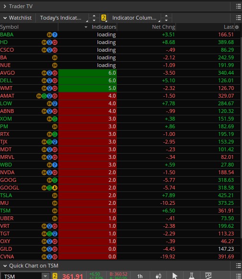Viewport: 242px width, 279px height.
Task: Click the green dollar icon on GOOG row
Action: coord(55,180)
